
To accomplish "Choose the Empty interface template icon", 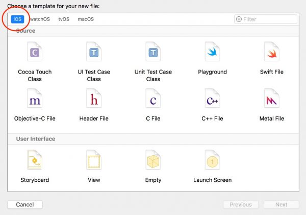I will pos(153,160).
